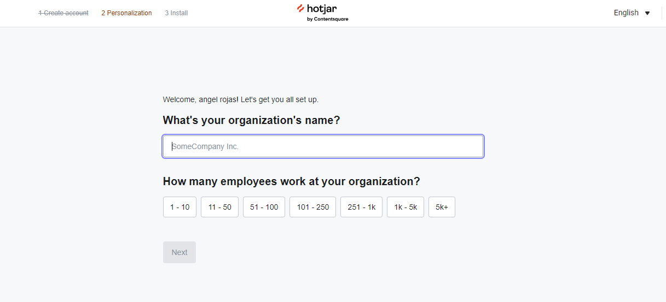This screenshot has height=302, width=666.
Task: Click the organization name input field
Action: pos(323,146)
